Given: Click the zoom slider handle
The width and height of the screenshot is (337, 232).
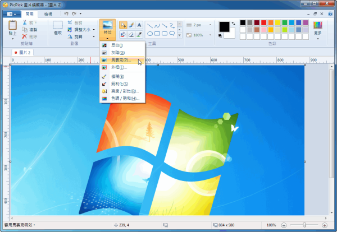Looking at the screenshot, I should (x=304, y=225).
